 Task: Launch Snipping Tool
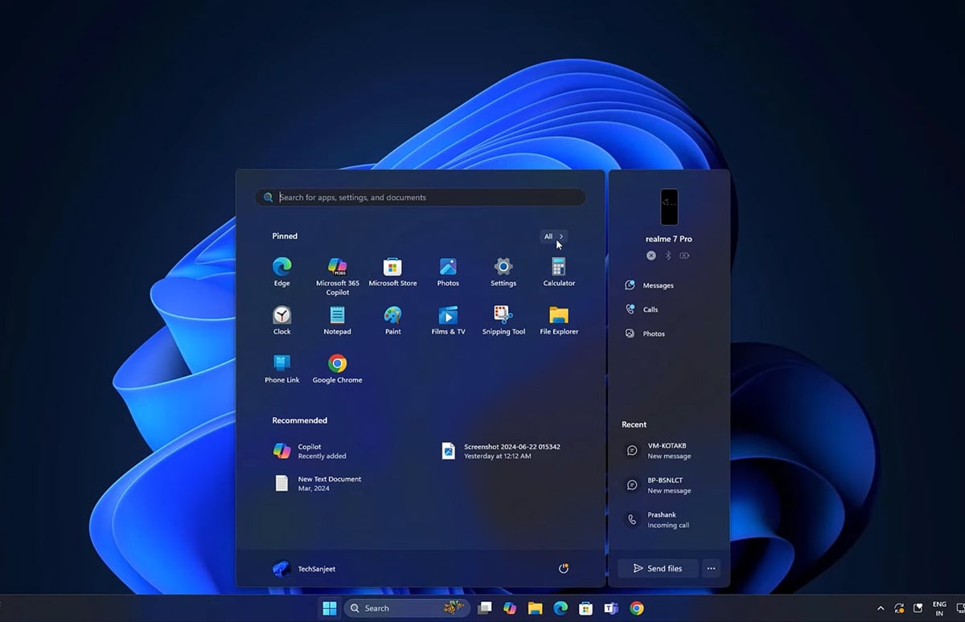[x=503, y=321]
